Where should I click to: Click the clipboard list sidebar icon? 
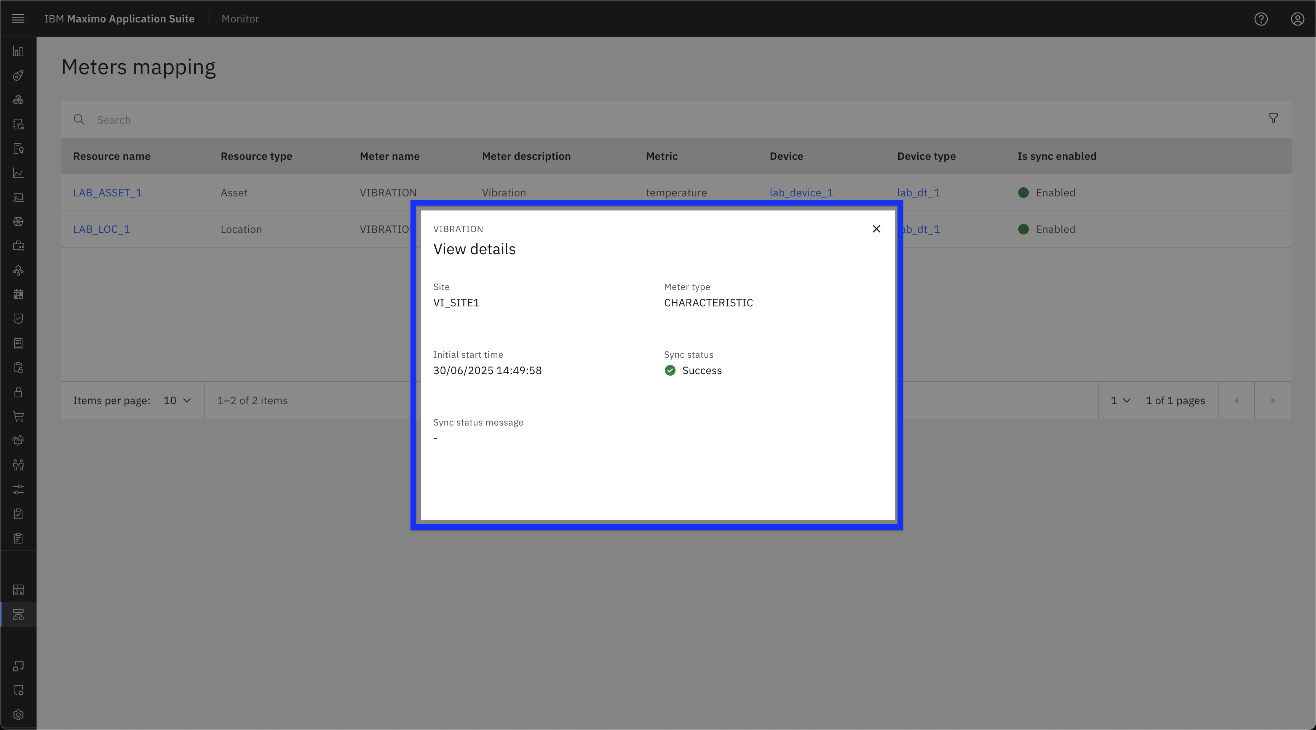click(x=18, y=538)
